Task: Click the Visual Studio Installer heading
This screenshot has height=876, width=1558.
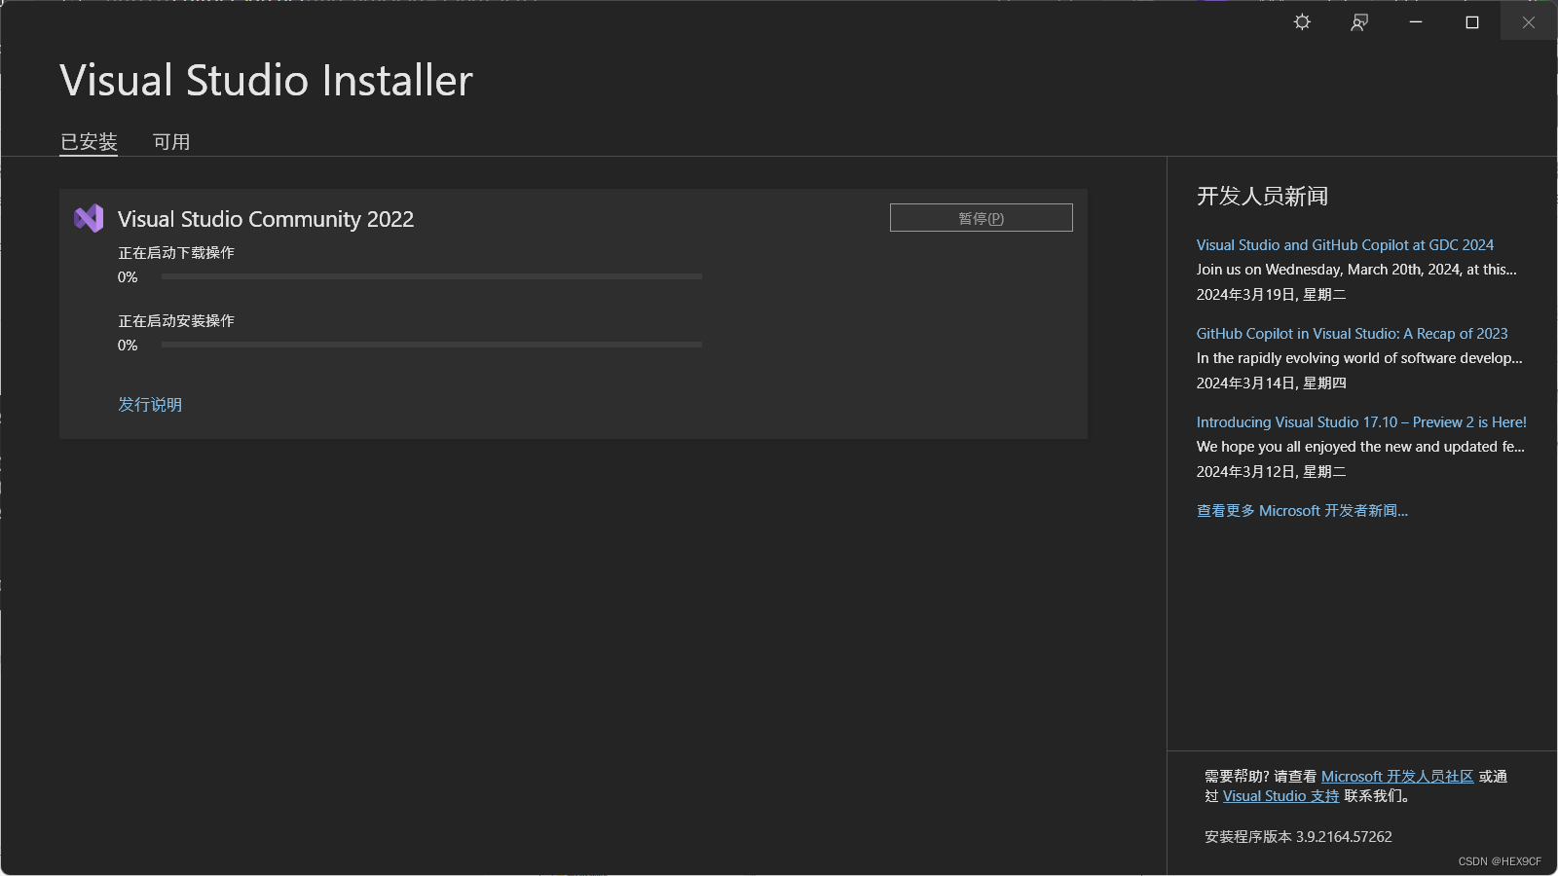Action: pos(266,81)
